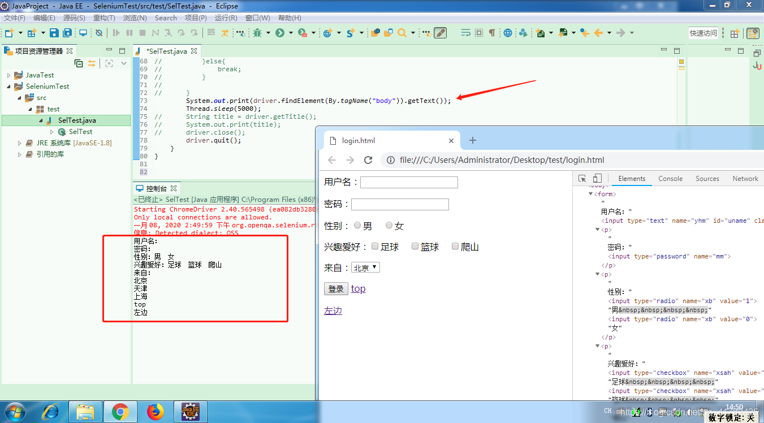Screen dimensions: 764x423
Task: Click the New wizard icon in toolbar
Action: 9,33
